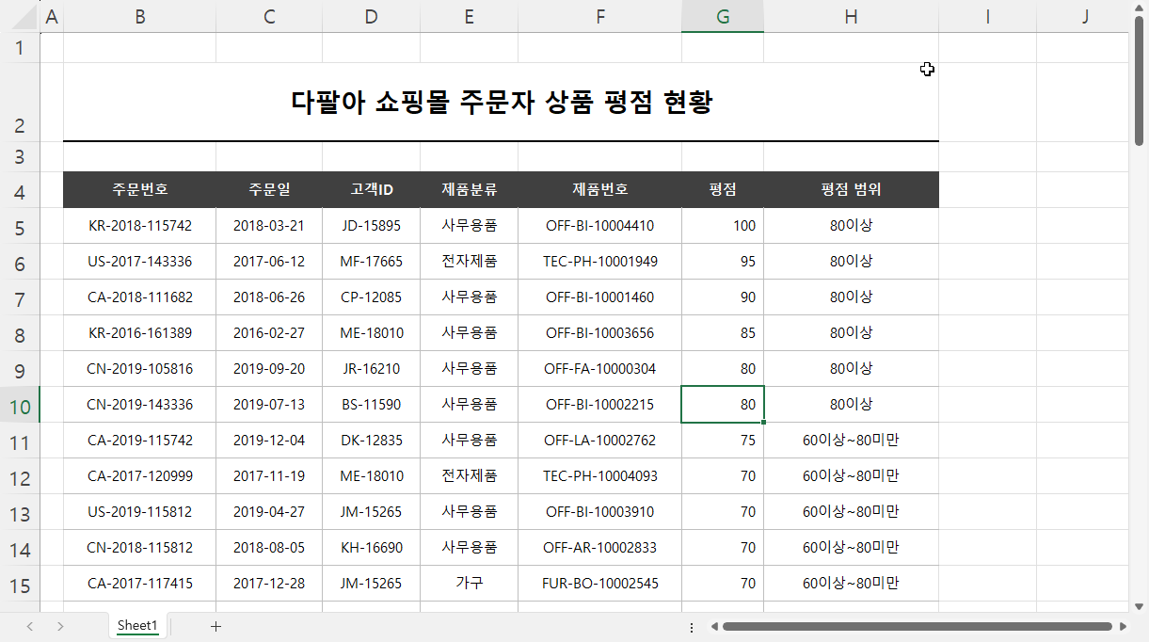Click the horizontal scrollbar right arrow

tap(1123, 626)
